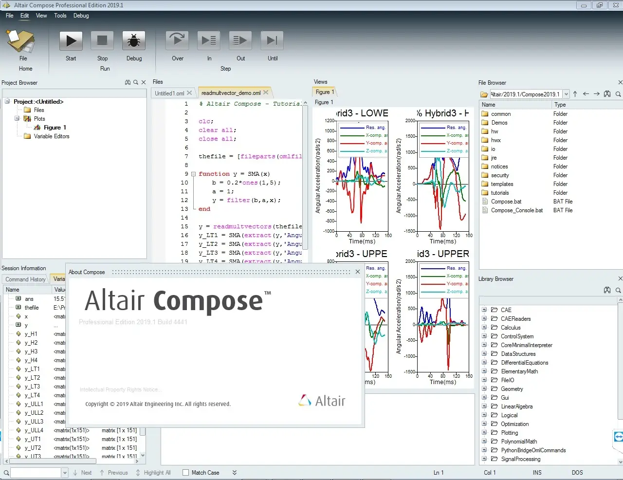Open the find bar search history dropdown

click(64, 473)
